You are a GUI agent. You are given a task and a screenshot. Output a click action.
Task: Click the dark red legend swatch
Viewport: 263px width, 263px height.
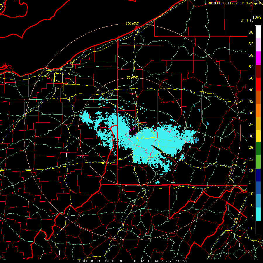[x=258, y=71]
